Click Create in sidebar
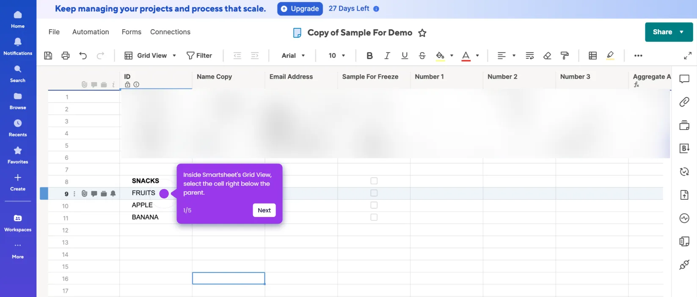This screenshot has height=297, width=697. pos(18,182)
